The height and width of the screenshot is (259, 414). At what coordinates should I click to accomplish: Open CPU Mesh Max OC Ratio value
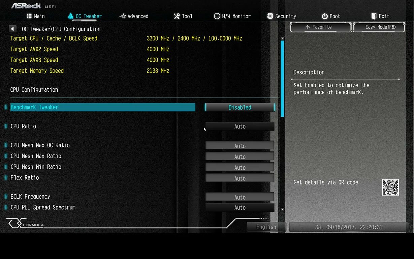tap(240, 146)
